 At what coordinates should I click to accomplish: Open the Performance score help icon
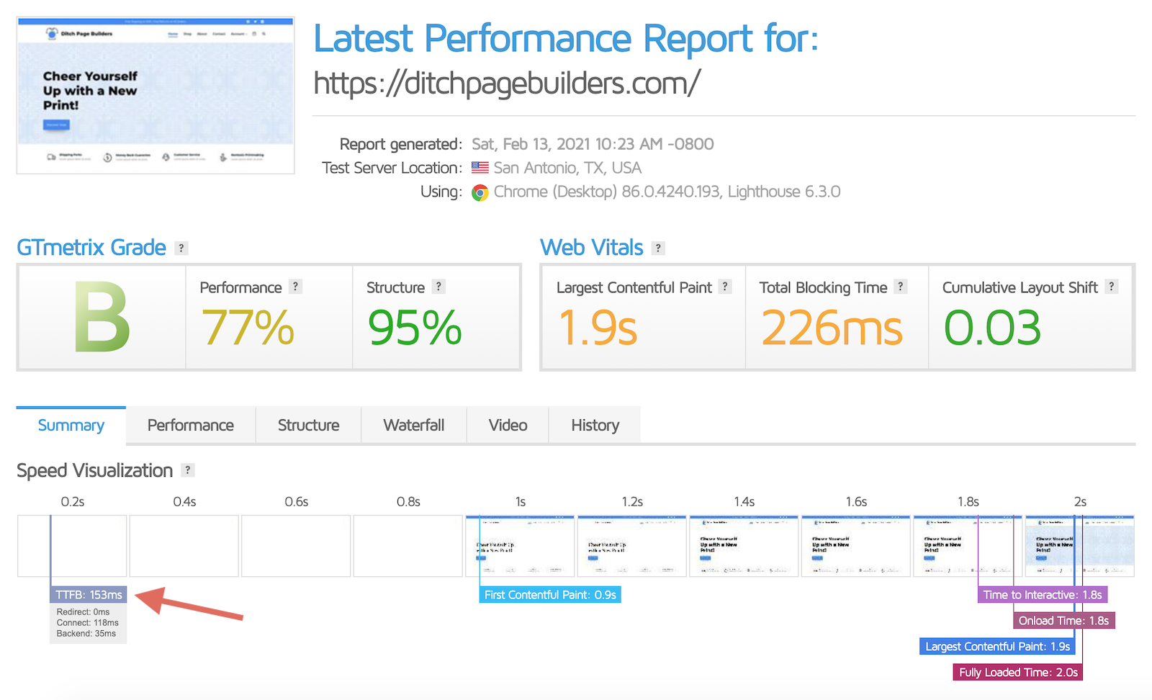[x=295, y=287]
